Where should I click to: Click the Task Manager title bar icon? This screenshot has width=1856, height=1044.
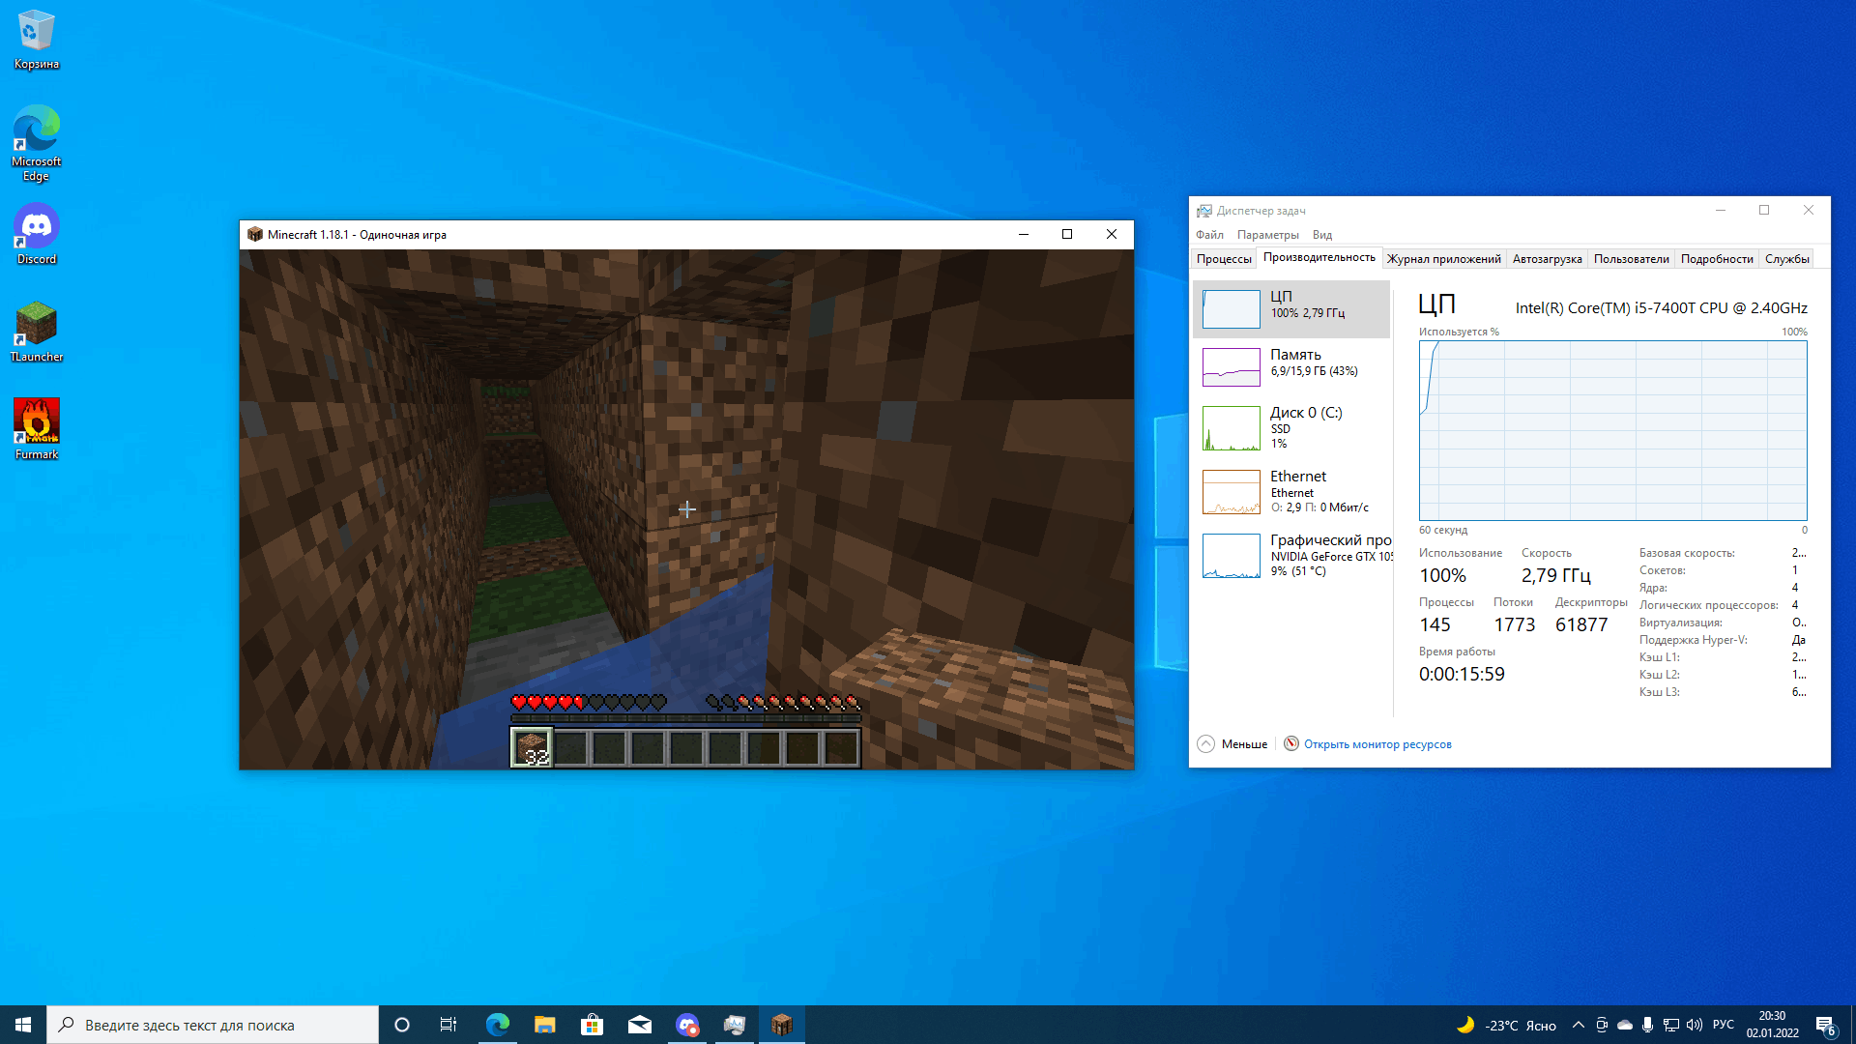[x=1204, y=211]
